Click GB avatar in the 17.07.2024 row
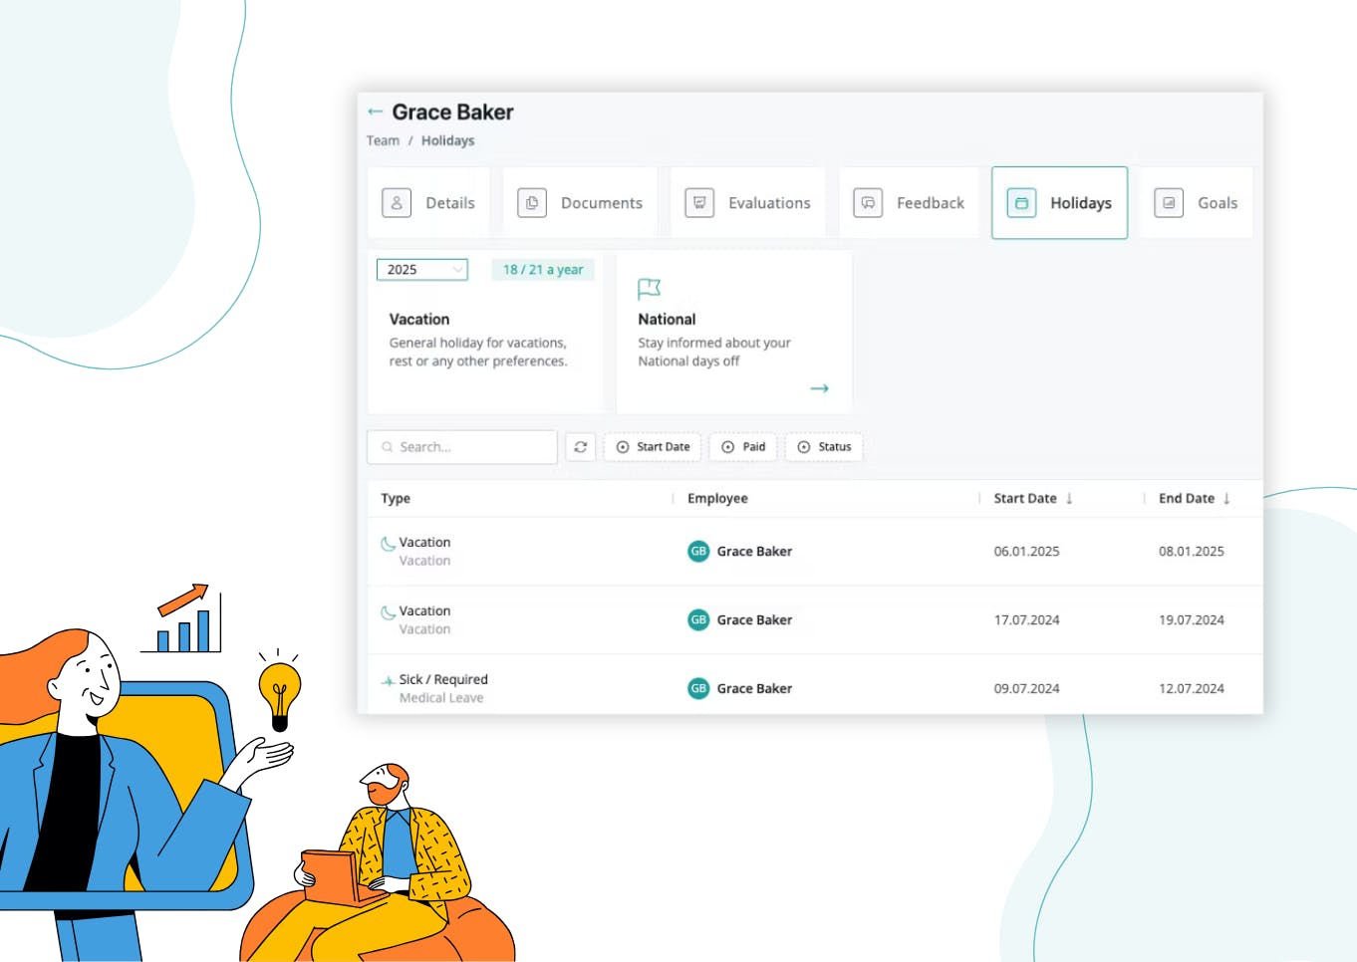The image size is (1357, 962). 698,619
